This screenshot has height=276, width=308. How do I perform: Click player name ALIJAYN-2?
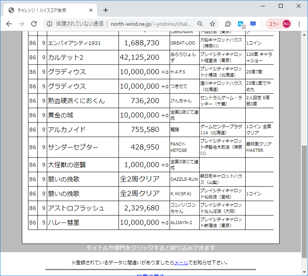181,223
